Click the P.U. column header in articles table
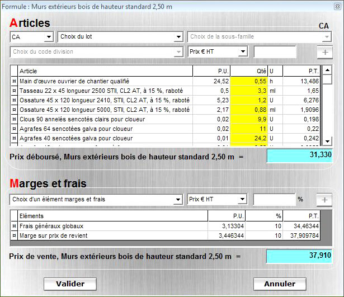This screenshot has width=344, height=297. 211,71
